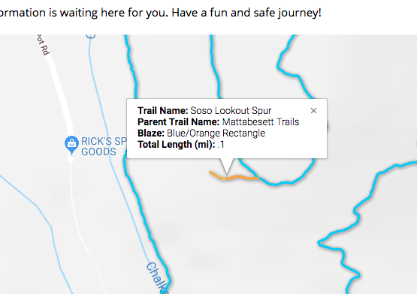Click the 'ot Rd' road name label

[43, 44]
